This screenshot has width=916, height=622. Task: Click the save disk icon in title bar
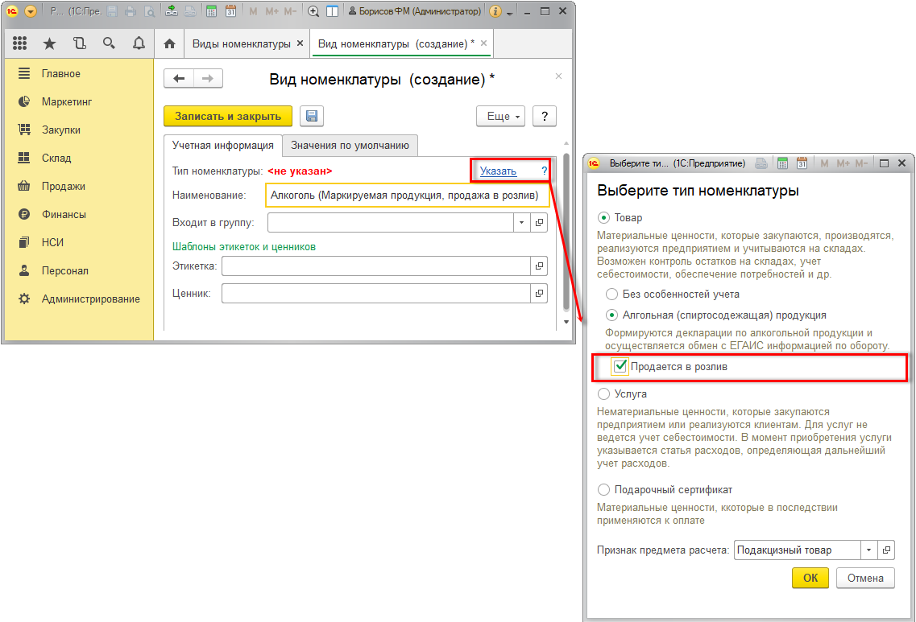click(113, 11)
